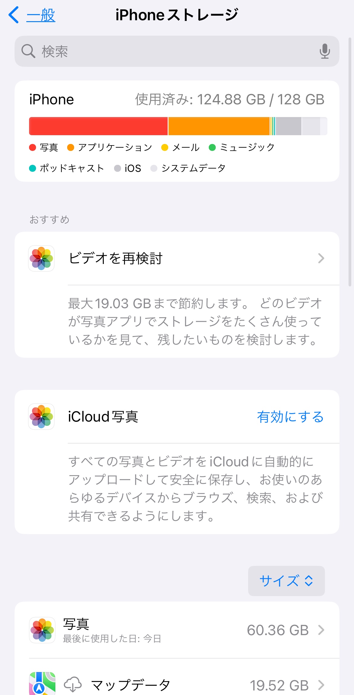Tap Photos icon beside ビデオを再検討
The height and width of the screenshot is (695, 354).
pos(41,258)
